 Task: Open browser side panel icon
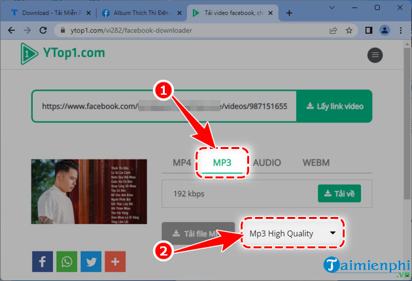pos(369,31)
